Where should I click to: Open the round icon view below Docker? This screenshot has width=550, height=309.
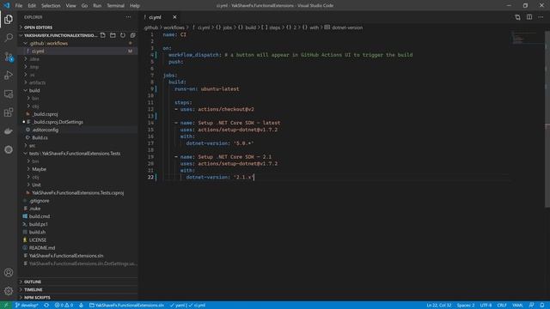coord(9,149)
